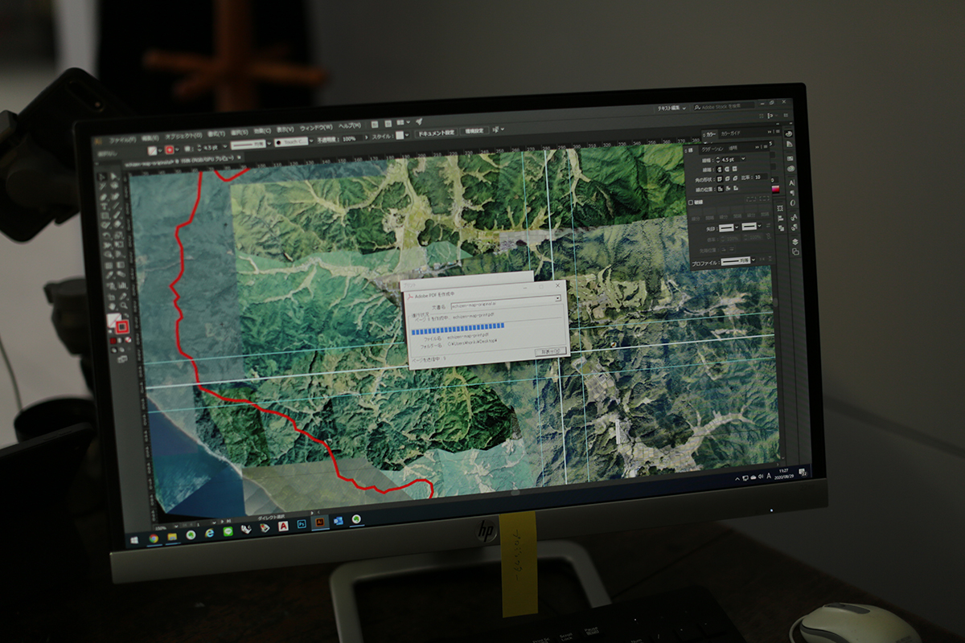Switch to the グラデーション tab
Image resolution: width=965 pixels, height=643 pixels.
tap(711, 149)
